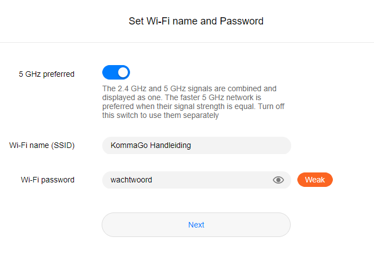
Task: Click the orange Weak strength badge
Action: (x=315, y=180)
